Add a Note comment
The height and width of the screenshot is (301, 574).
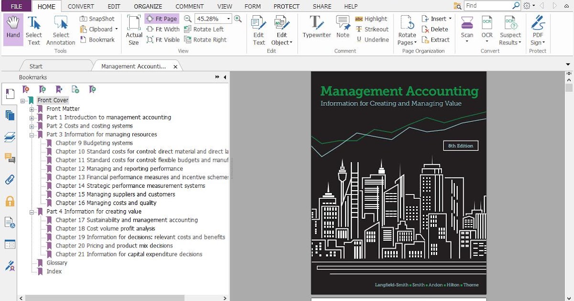(x=343, y=27)
